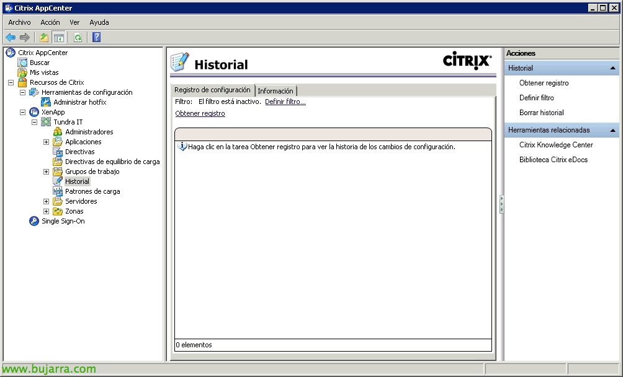
Task: Click 'El filtro está inactivo.' text
Action: point(230,102)
